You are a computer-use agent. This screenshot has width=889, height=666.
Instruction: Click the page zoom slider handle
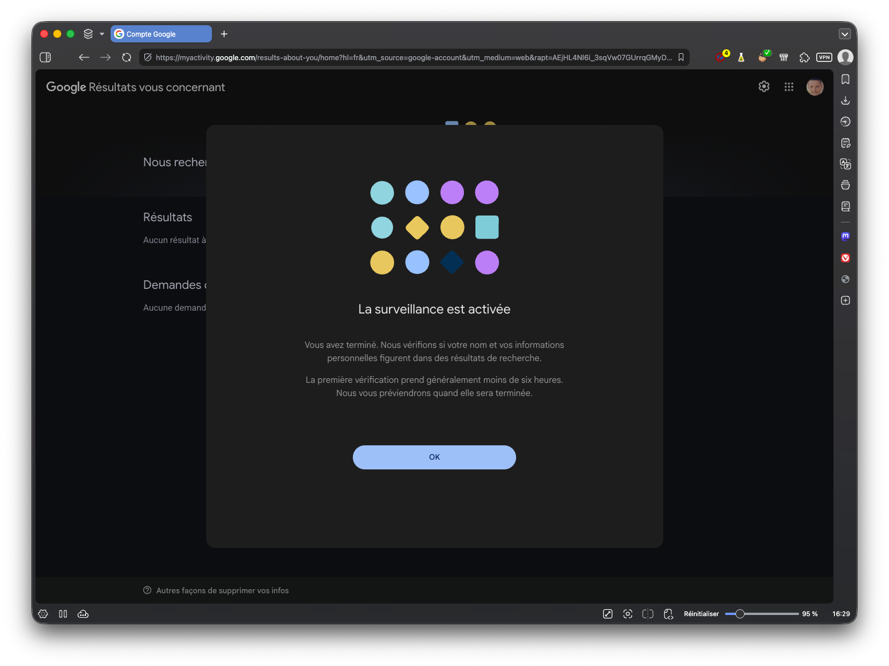click(740, 614)
